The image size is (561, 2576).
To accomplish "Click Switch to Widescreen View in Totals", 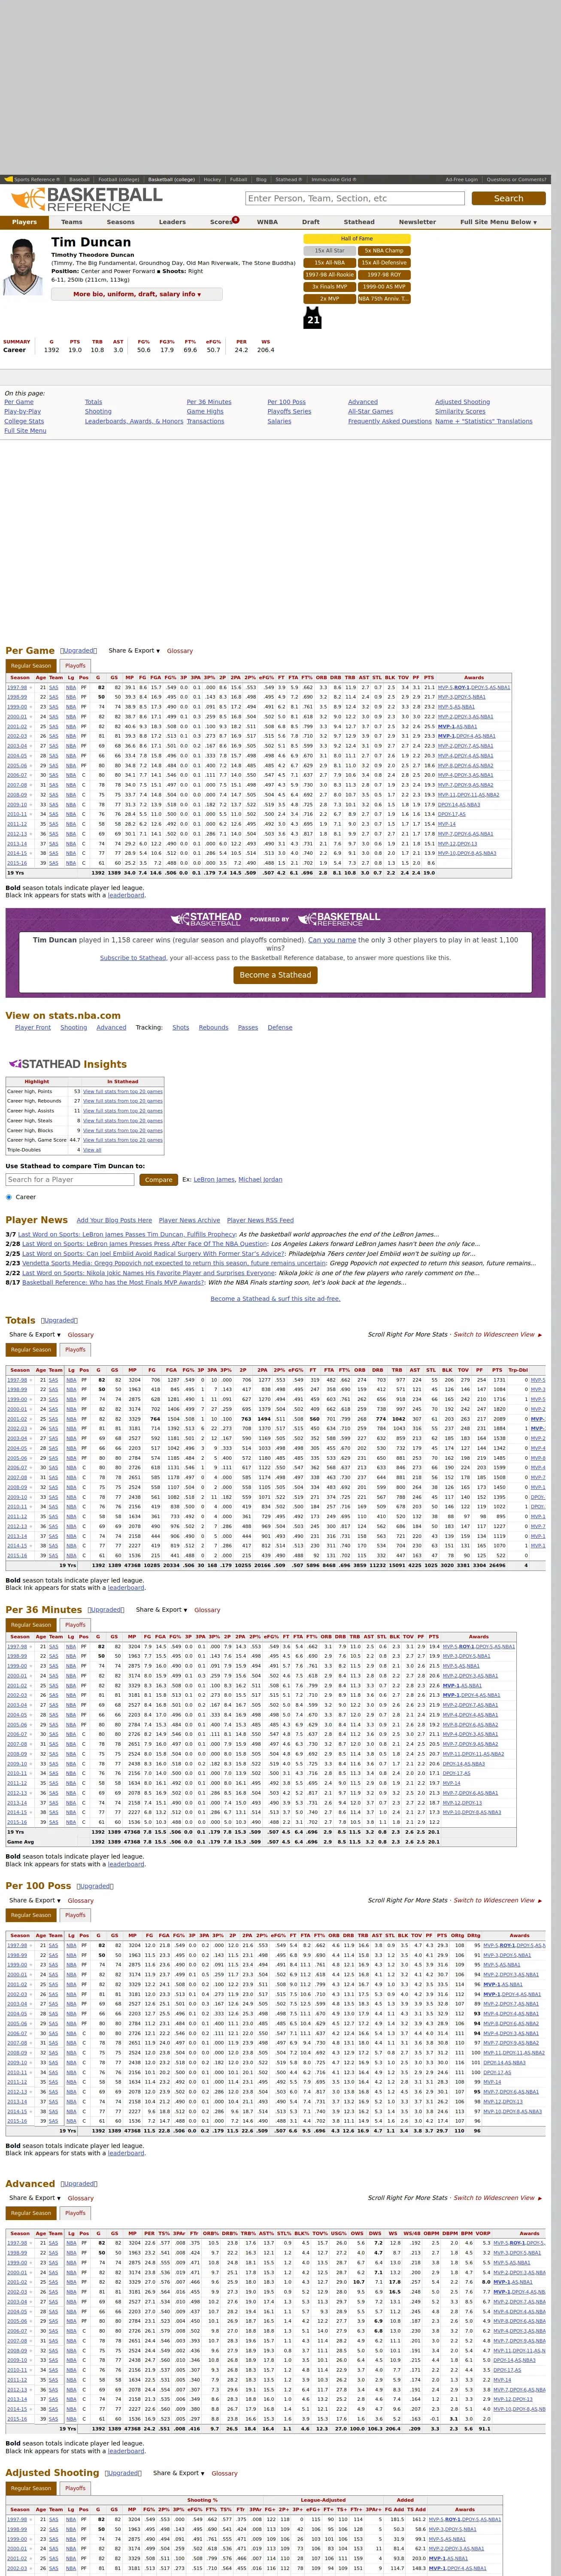I will tap(498, 1334).
